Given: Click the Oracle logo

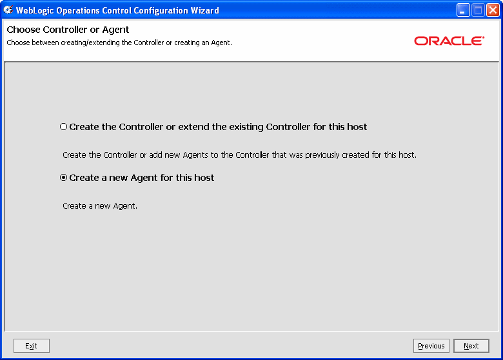Looking at the screenshot, I should coord(449,41).
